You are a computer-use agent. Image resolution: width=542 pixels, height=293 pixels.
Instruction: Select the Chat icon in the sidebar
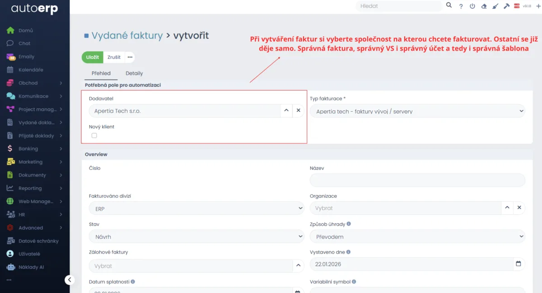[9, 43]
